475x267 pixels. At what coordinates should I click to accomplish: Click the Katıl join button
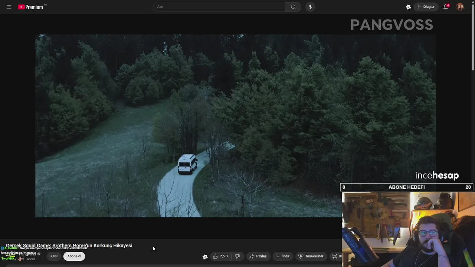click(x=54, y=256)
